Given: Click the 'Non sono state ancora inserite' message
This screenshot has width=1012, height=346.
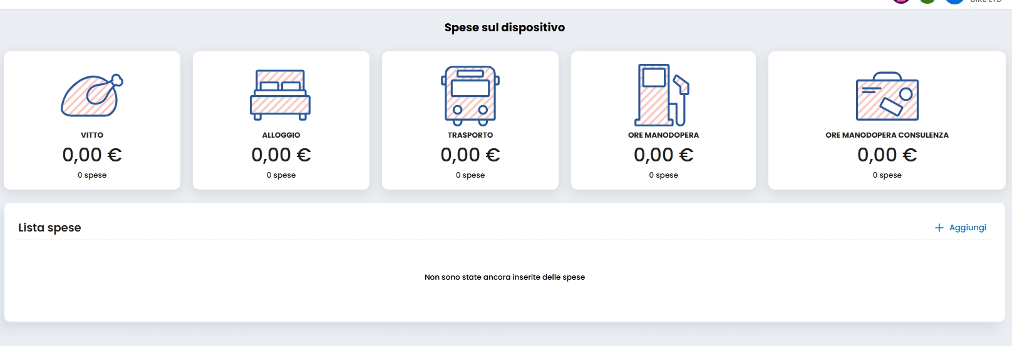Looking at the screenshot, I should [x=505, y=277].
